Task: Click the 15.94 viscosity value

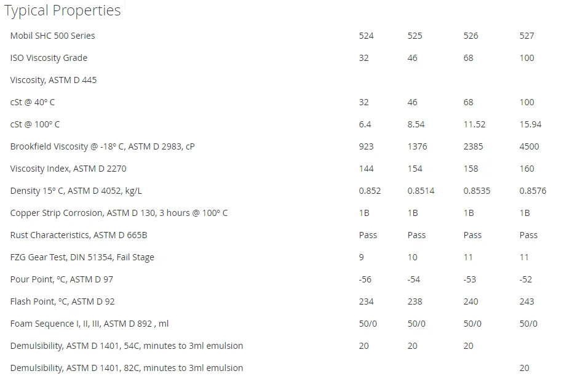Action: point(530,124)
